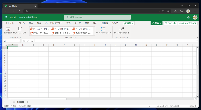Switch to the ホーム tab
The image size is (201, 110).
coord(22,23)
